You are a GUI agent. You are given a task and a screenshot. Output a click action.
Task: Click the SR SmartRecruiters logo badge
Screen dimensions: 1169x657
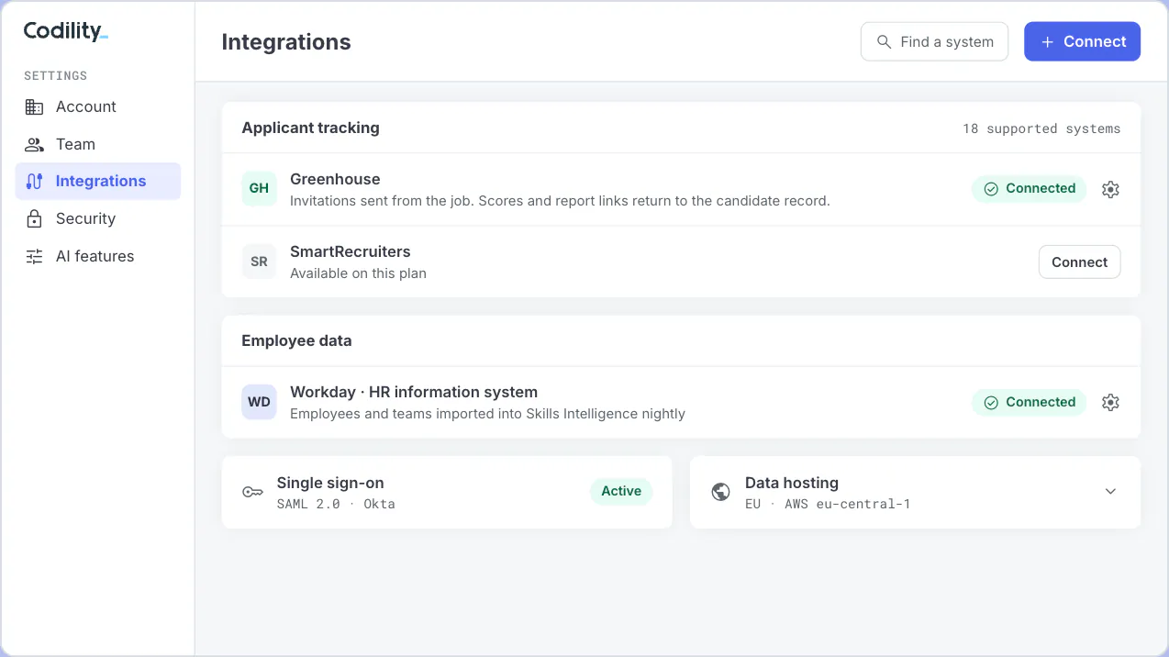(259, 262)
